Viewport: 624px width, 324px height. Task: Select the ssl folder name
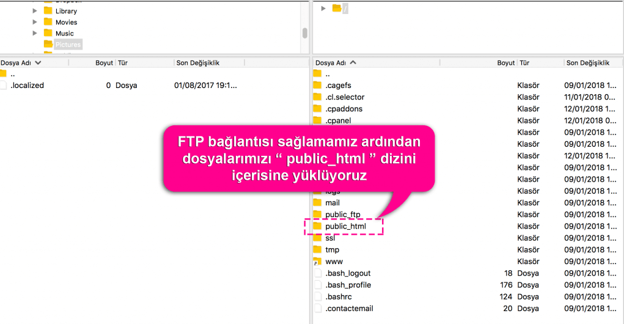[x=330, y=238]
